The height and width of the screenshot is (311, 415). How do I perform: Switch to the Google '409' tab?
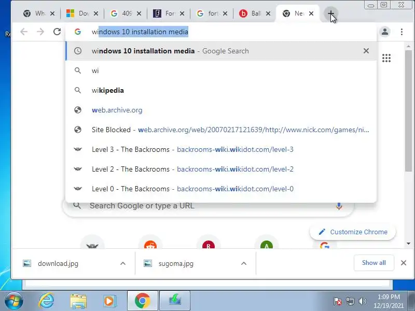(x=123, y=13)
